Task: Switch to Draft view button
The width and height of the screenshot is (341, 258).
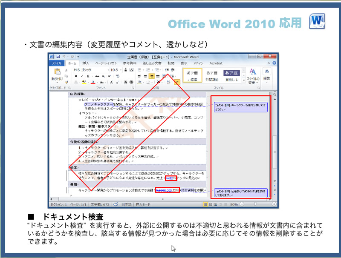Action: [225, 204]
